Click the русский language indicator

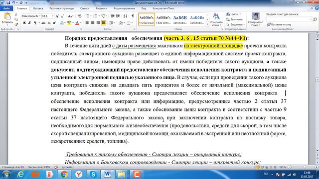pyautogui.click(x=66, y=167)
